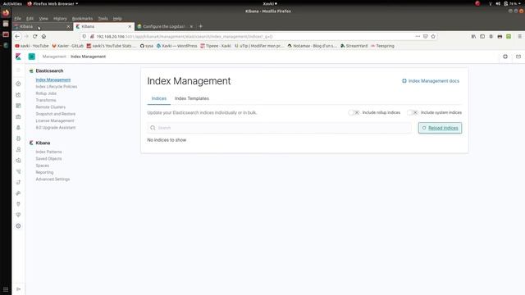Open Remote Clusters link
Image resolution: width=525 pixels, height=295 pixels.
tap(51, 107)
